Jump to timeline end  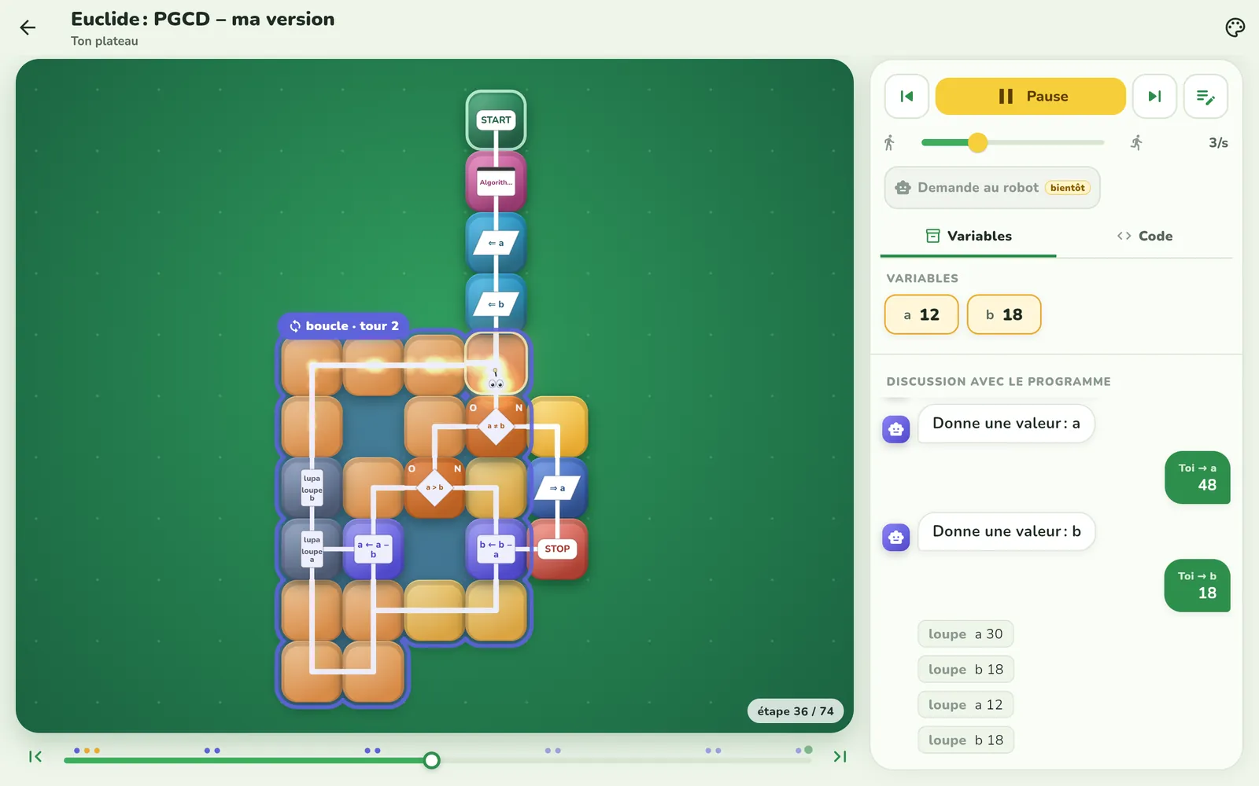840,757
